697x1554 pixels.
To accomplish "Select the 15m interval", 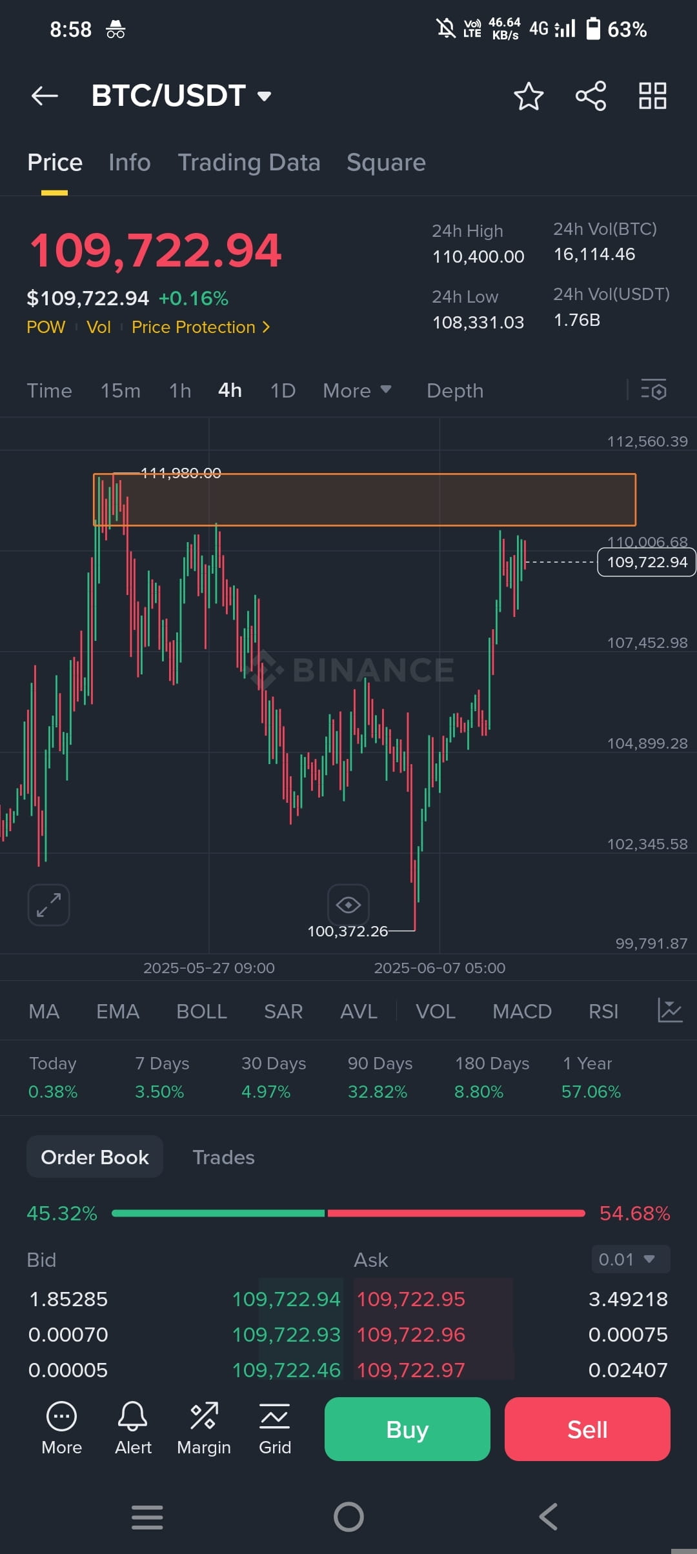I will [121, 390].
